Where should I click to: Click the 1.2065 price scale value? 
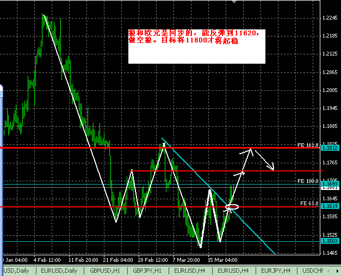[330, 72]
